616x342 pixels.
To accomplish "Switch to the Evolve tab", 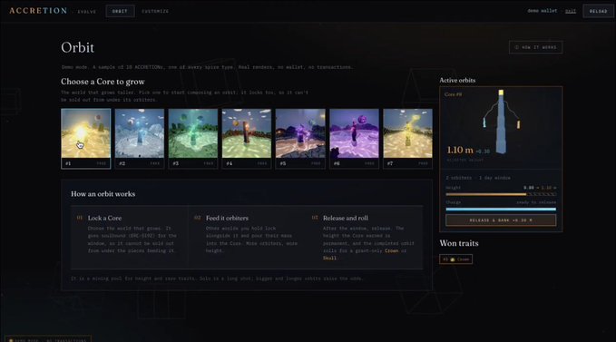I will [86, 12].
